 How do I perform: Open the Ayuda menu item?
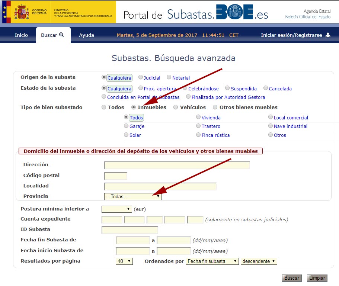pos(86,35)
